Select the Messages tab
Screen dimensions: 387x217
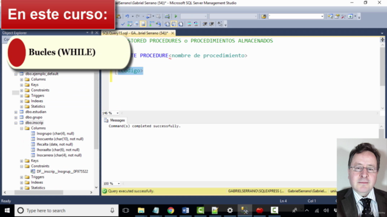coord(115,121)
